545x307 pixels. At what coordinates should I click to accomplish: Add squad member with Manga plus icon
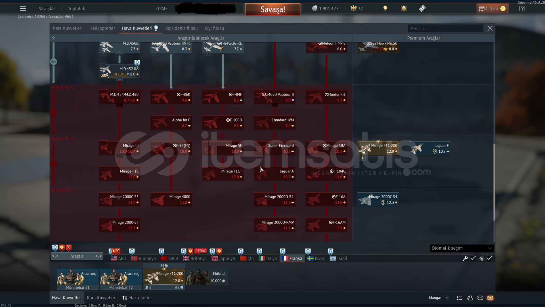pos(447,298)
